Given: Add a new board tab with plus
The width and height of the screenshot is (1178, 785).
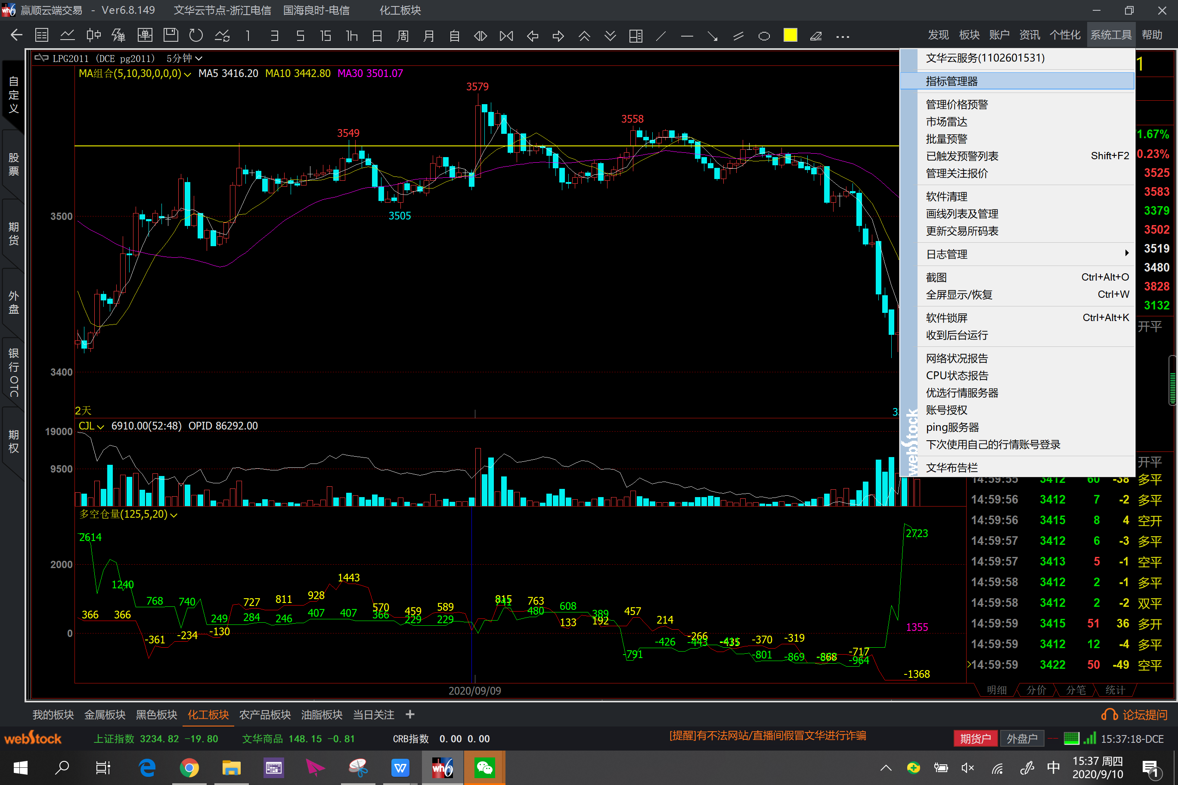Looking at the screenshot, I should coord(410,714).
